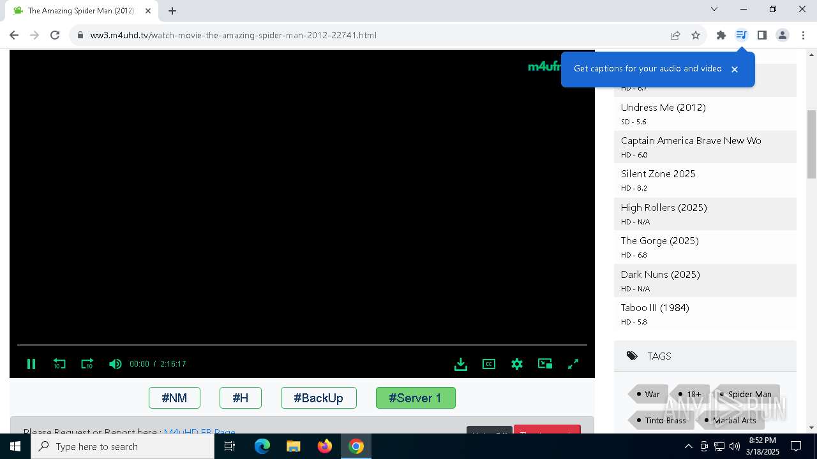The image size is (817, 459).
Task: Select the Martial Arts tag
Action: coord(730,420)
